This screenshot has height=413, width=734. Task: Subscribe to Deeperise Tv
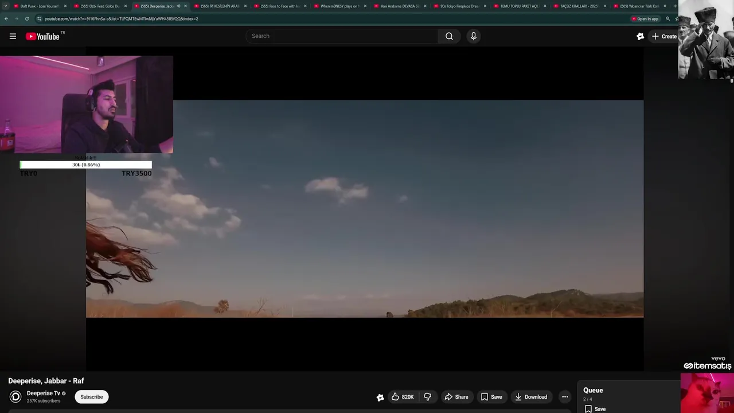[x=92, y=397]
